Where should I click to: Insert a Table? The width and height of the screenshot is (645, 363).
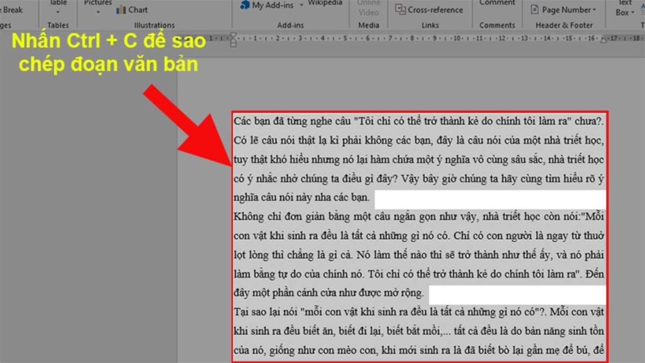[57, 3]
